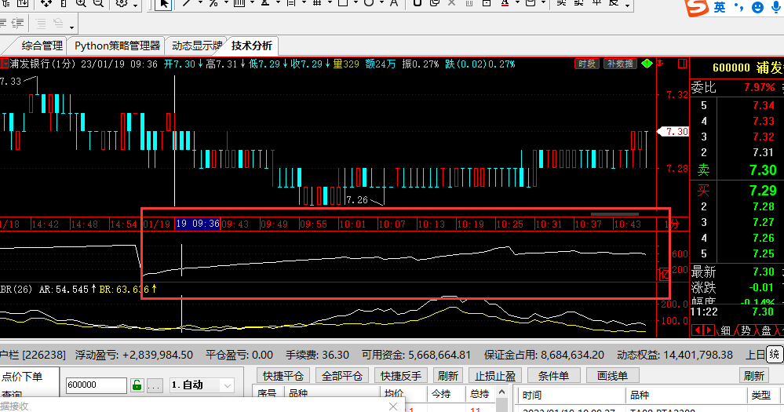The image size is (784, 412).
Task: Switch to the 技术分析 tab
Action: (252, 46)
